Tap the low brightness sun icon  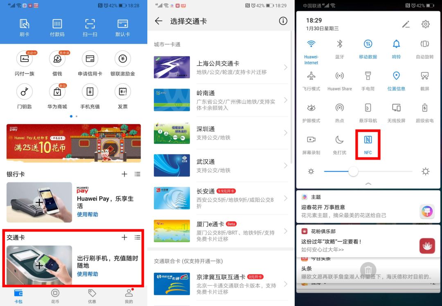tap(311, 171)
